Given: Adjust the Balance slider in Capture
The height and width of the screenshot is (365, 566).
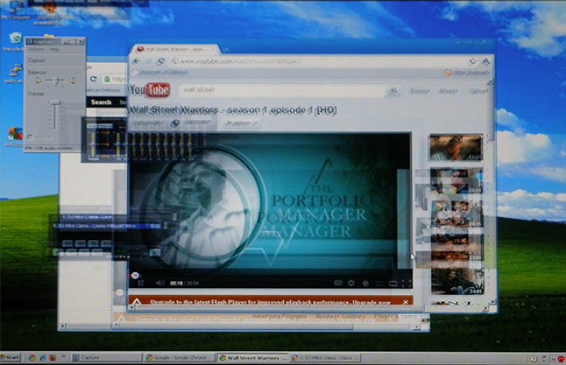Looking at the screenshot, I should point(55,81).
